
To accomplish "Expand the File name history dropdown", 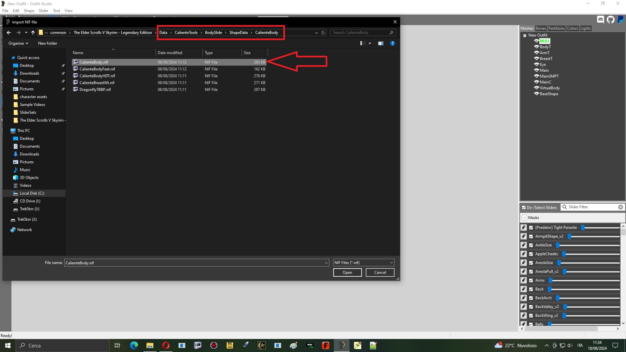I will pos(326,263).
